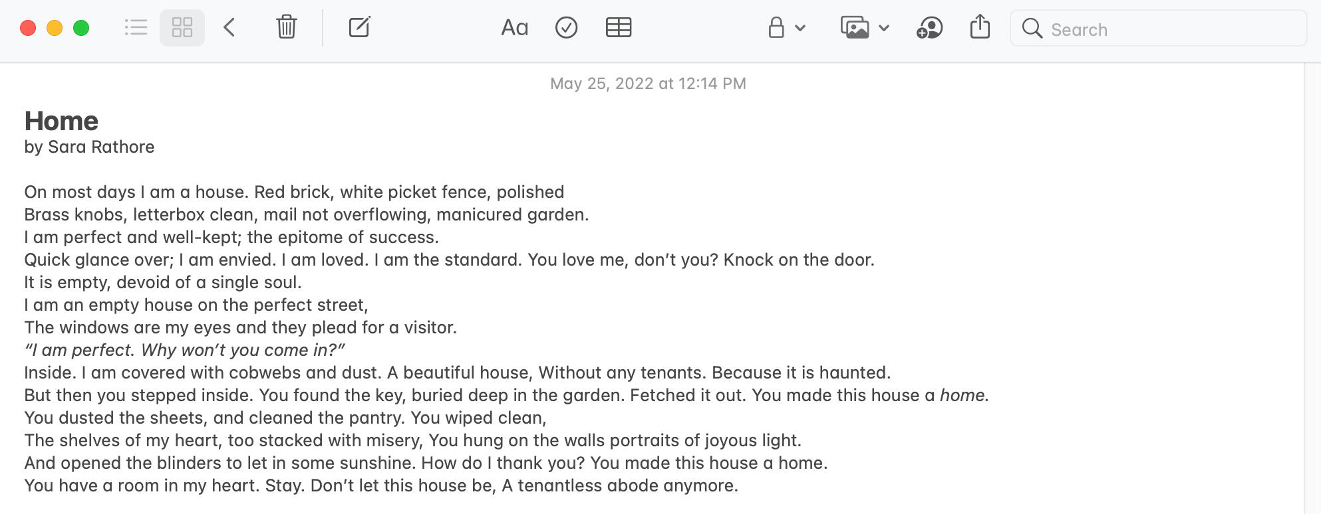Expand the media options chevron
Viewport: 1321px width, 514px height.
[884, 28]
